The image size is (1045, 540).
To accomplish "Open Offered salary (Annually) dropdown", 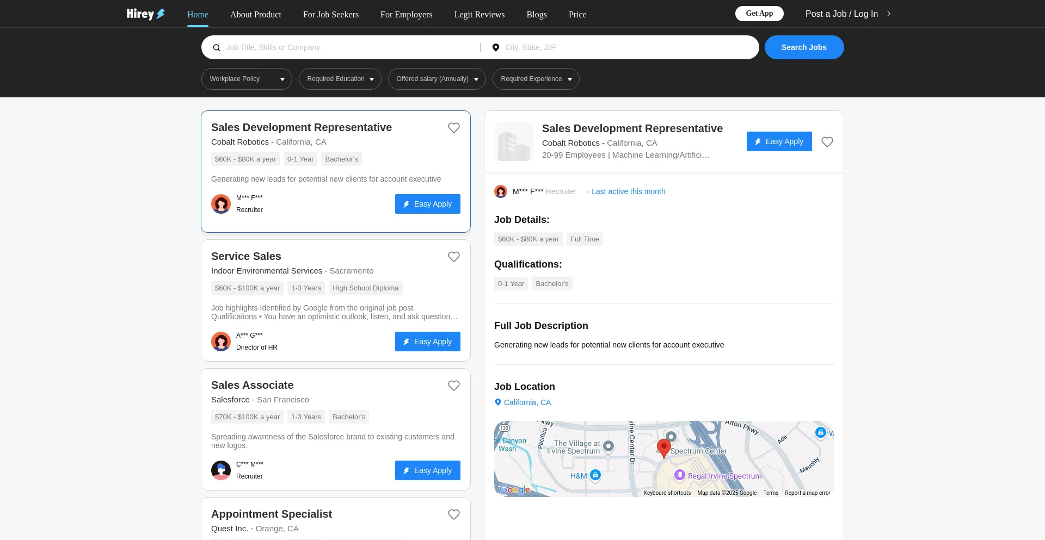I will click(437, 79).
